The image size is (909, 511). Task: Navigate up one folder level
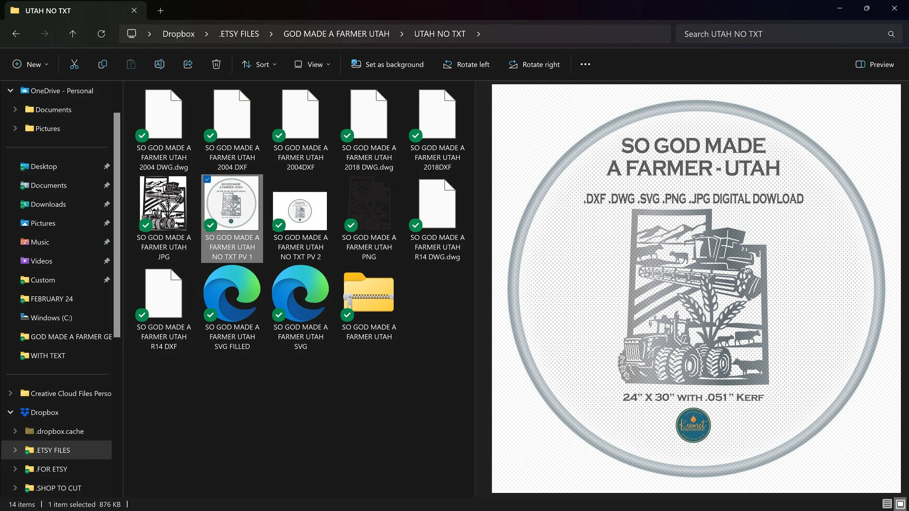tap(73, 34)
